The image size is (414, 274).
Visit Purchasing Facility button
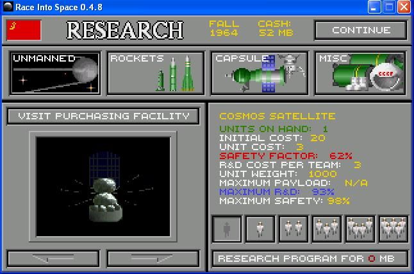point(103,116)
